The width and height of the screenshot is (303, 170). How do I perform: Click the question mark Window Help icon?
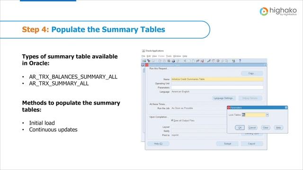(240, 61)
